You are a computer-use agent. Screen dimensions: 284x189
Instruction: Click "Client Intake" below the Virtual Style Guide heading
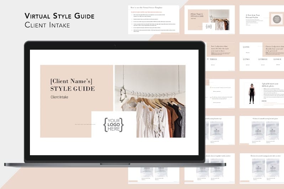(47, 25)
